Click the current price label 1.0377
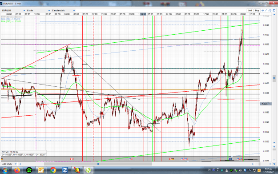The height and width of the screenshot is (174, 278). (266, 104)
